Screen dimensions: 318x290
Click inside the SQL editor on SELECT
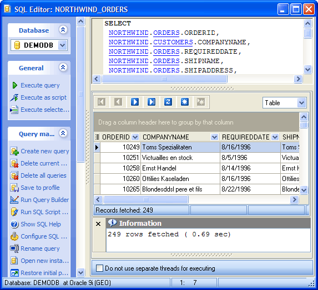point(118,23)
